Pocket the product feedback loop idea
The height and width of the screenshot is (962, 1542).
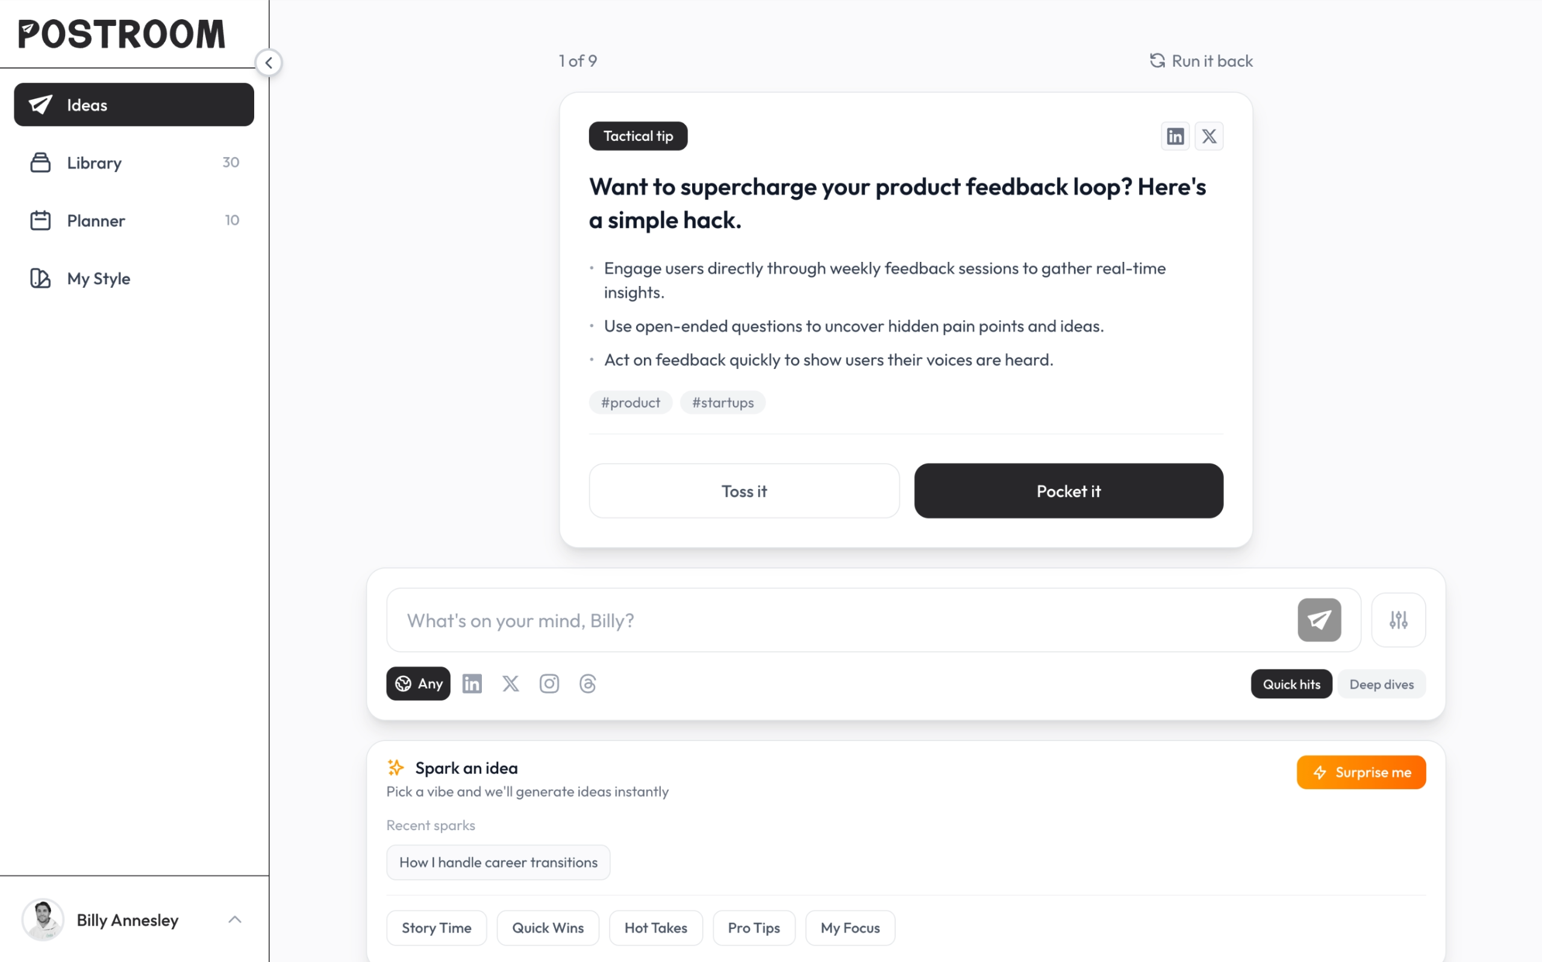1068,491
